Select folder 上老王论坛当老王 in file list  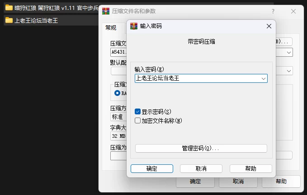51,20
